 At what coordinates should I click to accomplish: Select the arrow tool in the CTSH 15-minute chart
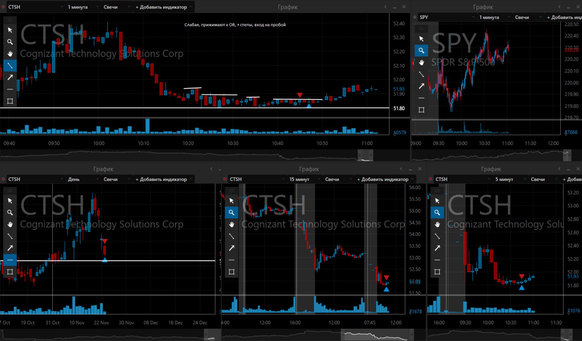click(x=231, y=248)
